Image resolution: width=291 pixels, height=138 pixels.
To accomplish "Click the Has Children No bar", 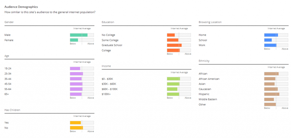I will (x=82, y=128).
